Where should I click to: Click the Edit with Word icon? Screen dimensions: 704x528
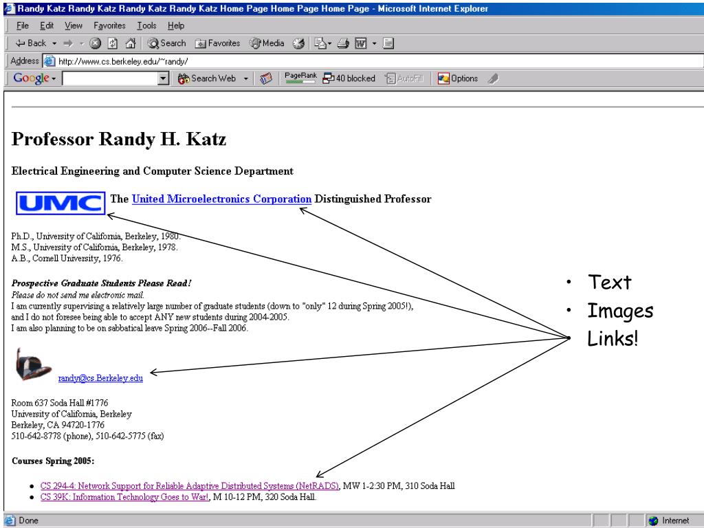tap(361, 43)
